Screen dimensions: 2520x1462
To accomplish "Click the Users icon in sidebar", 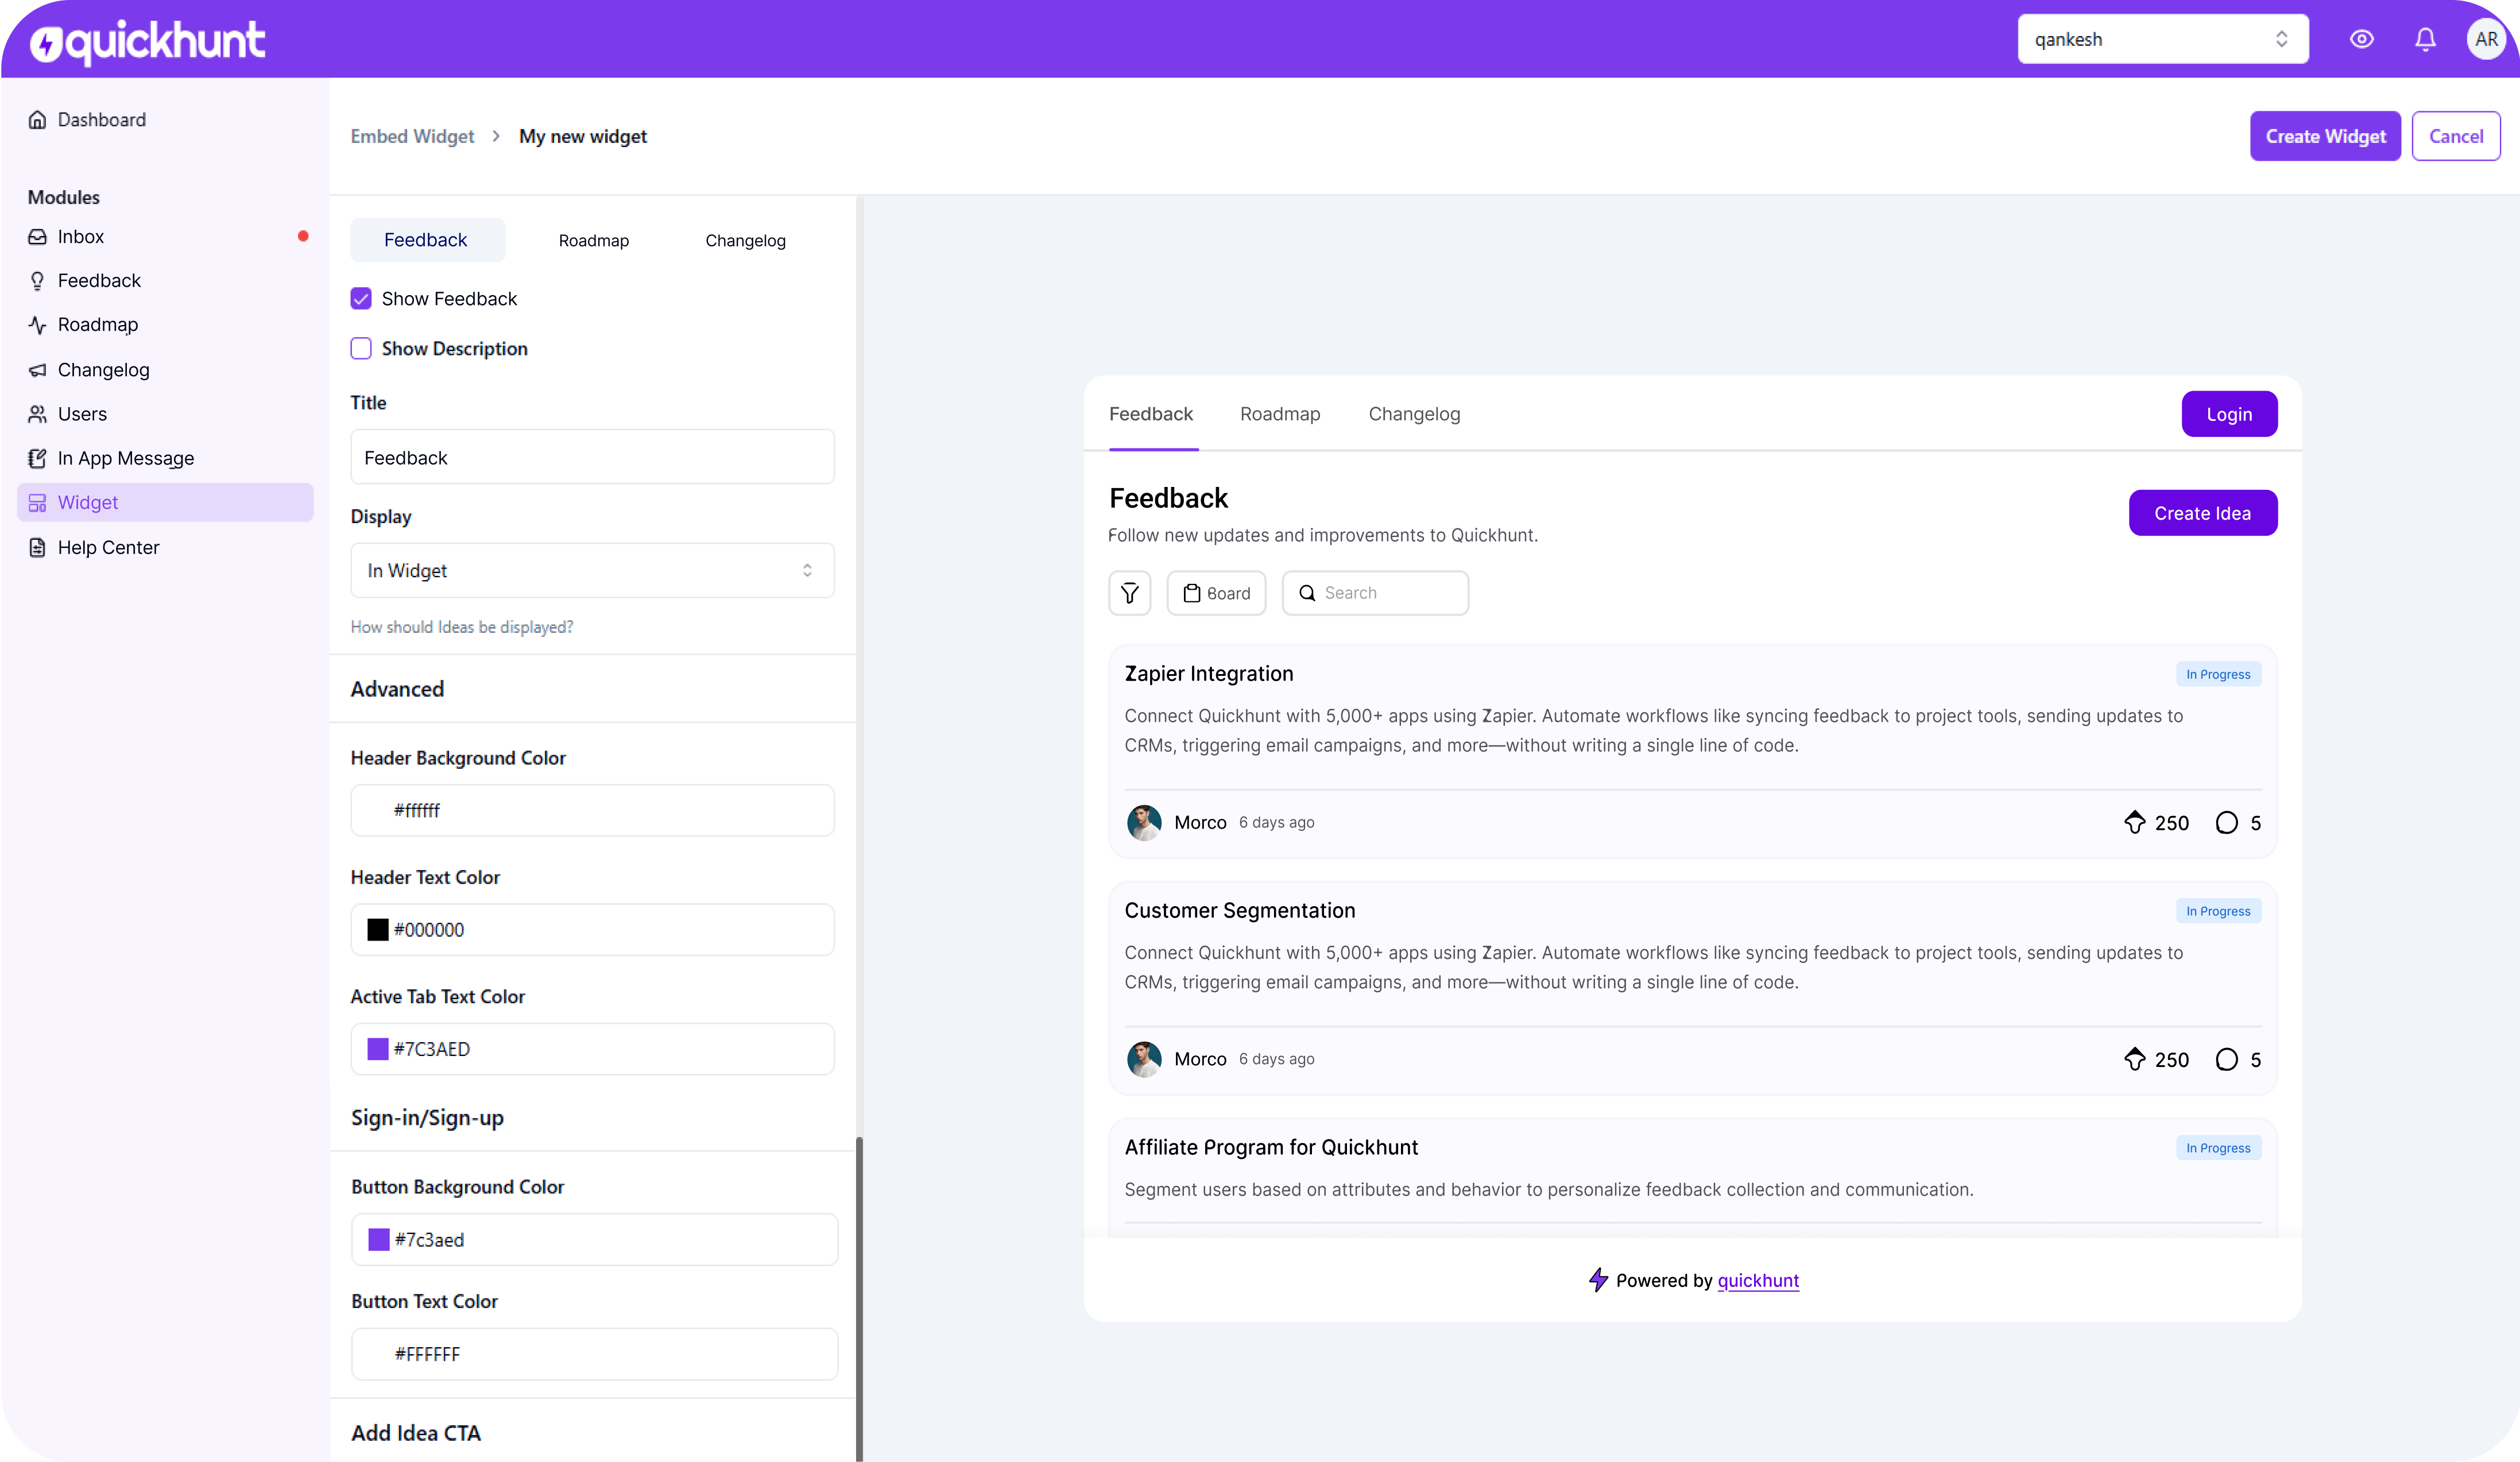I will click(37, 414).
